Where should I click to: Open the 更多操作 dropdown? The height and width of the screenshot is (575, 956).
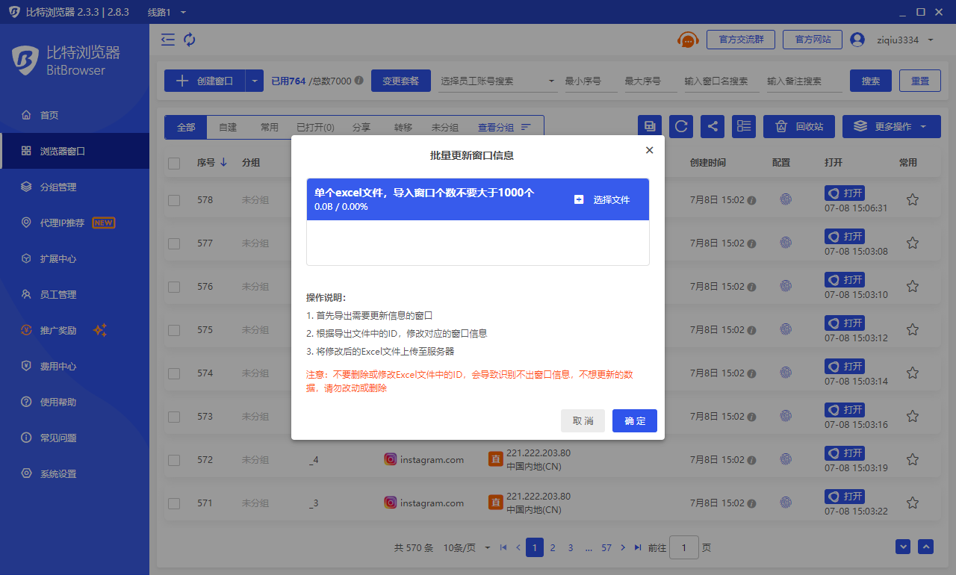pyautogui.click(x=891, y=126)
